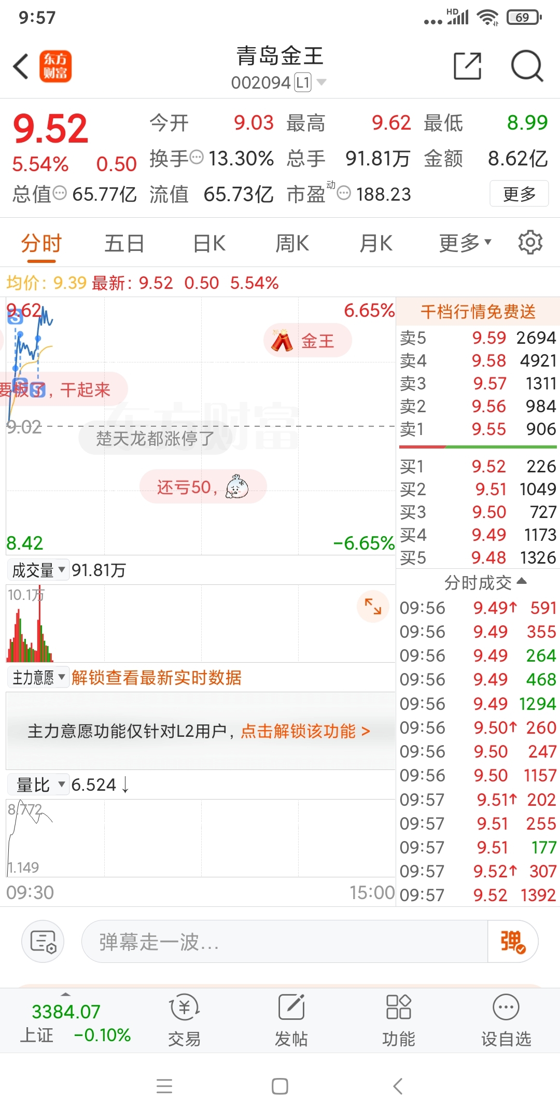Screen dimensions: 560x1120
Task: Open 量比 indicator dropdown
Action: pyautogui.click(x=38, y=785)
